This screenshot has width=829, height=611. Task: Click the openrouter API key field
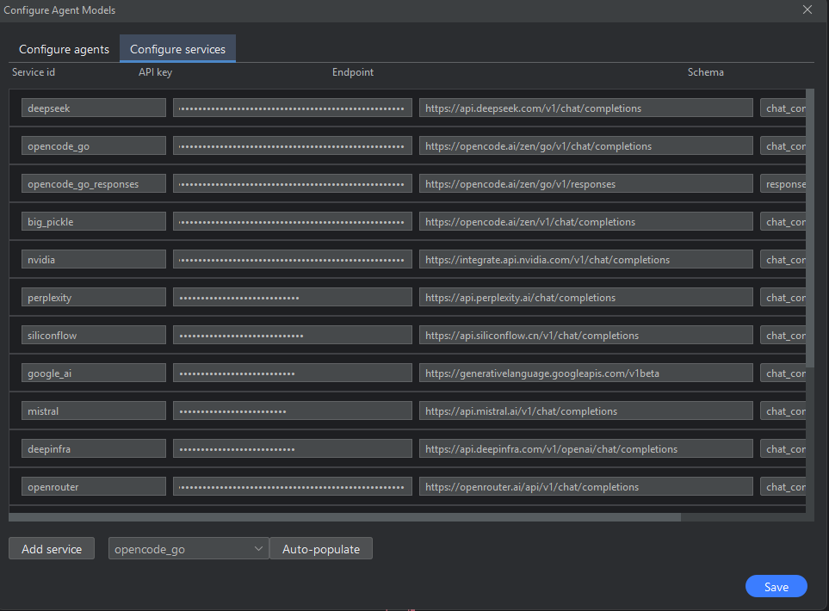point(293,487)
